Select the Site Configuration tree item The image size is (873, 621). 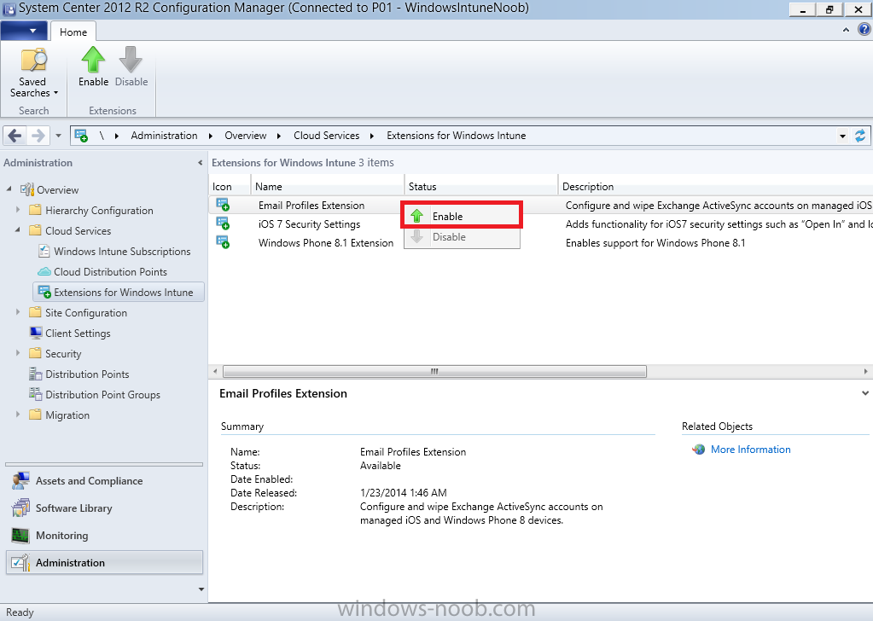click(x=85, y=313)
